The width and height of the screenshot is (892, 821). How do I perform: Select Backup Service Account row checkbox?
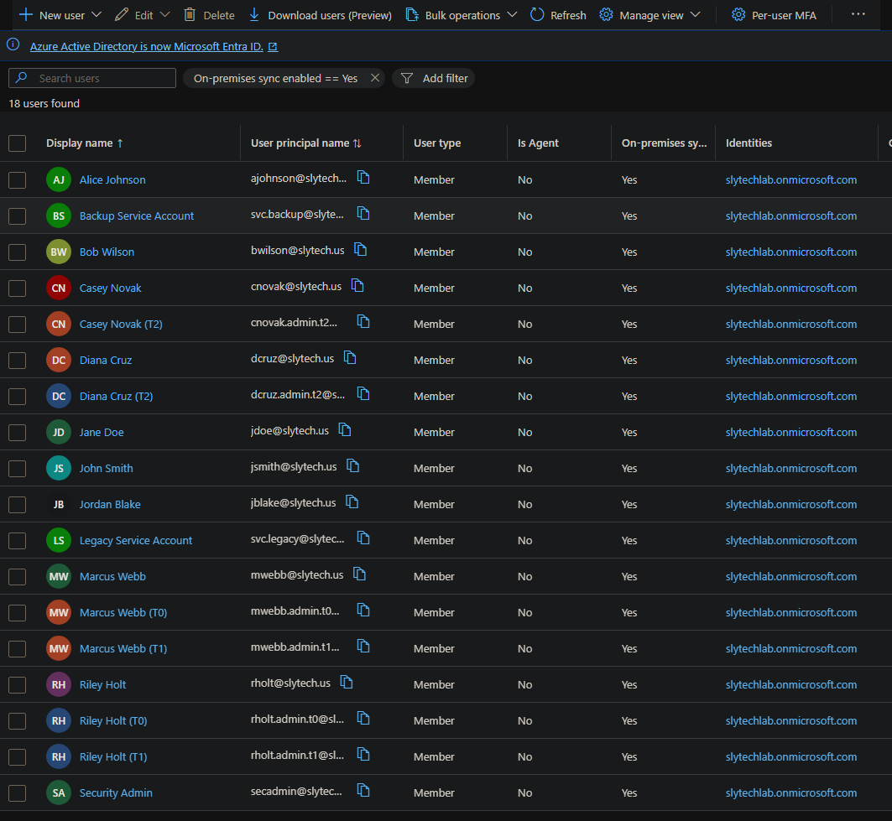(x=17, y=216)
